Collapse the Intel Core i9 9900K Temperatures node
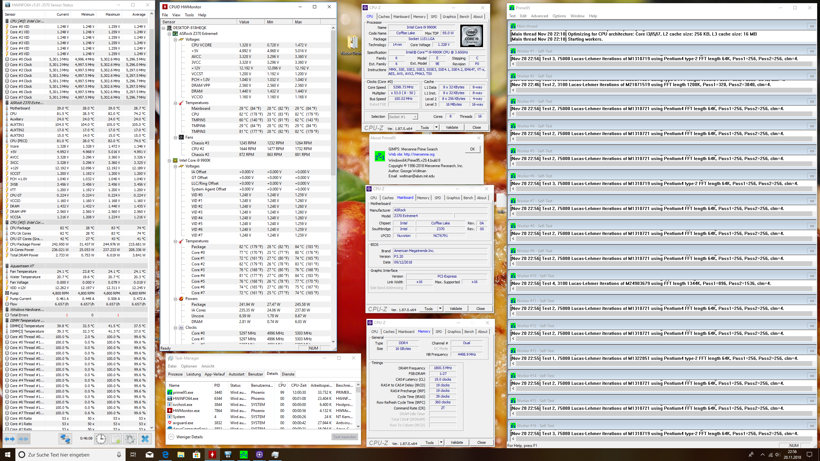820x461 pixels. (x=176, y=241)
